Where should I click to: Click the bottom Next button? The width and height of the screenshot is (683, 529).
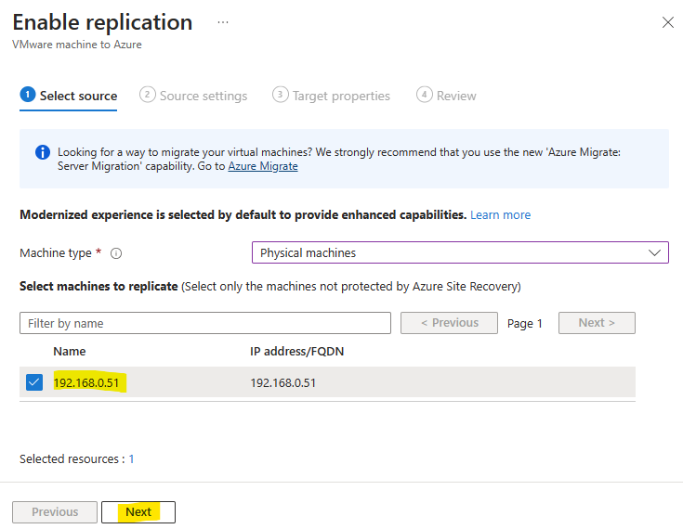pyautogui.click(x=138, y=512)
